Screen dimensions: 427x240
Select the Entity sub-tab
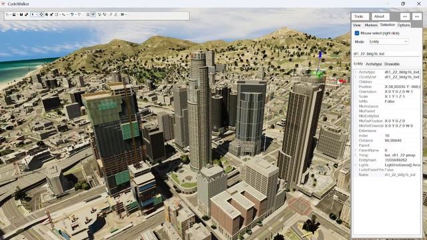[x=358, y=64]
